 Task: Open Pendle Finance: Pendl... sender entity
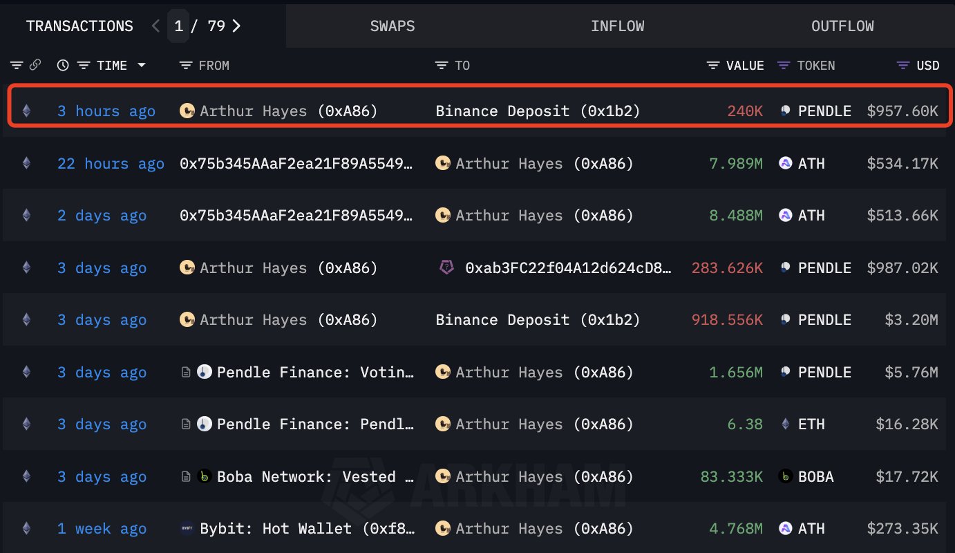[315, 424]
